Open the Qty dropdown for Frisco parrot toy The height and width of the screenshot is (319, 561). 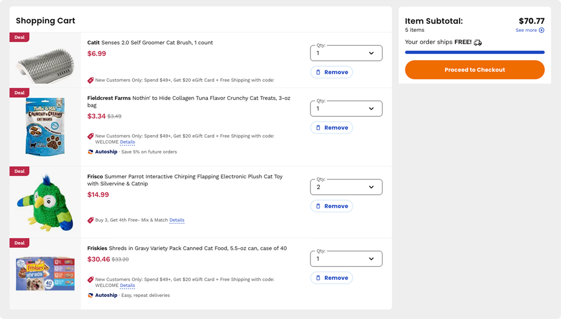[x=346, y=187]
